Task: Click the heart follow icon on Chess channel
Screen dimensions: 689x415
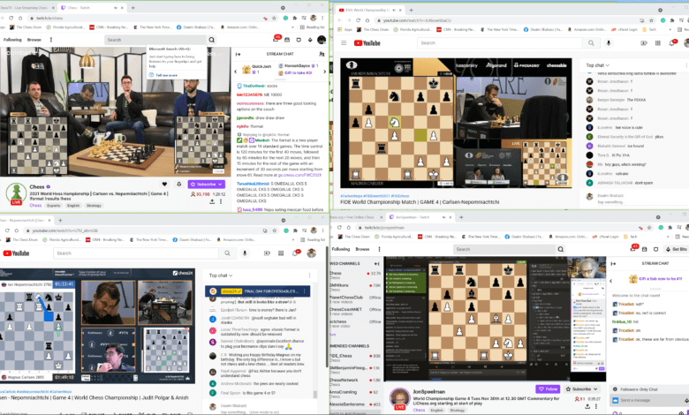Action: 165,185
